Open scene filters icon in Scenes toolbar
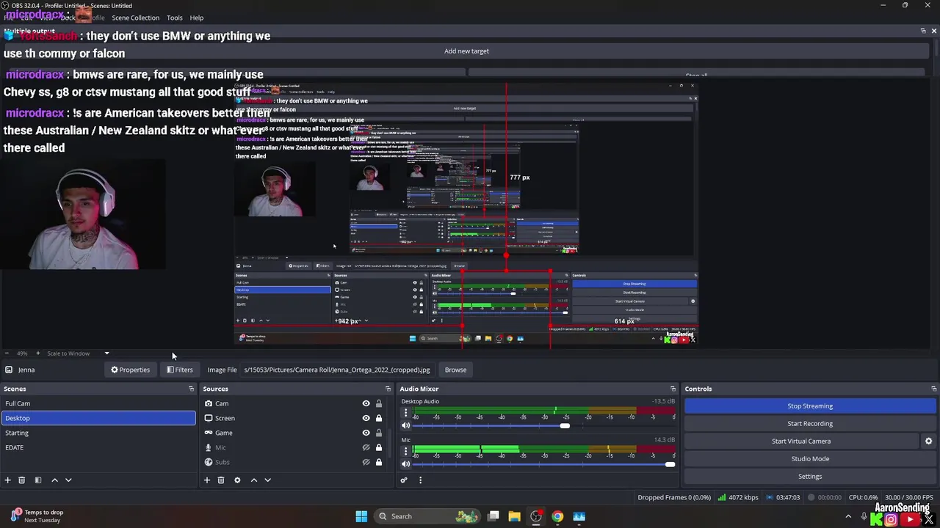 (x=37, y=480)
